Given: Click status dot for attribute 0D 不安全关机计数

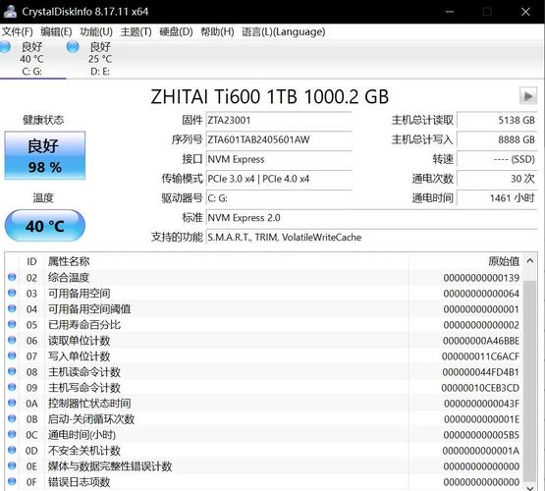Looking at the screenshot, I should pos(12,450).
